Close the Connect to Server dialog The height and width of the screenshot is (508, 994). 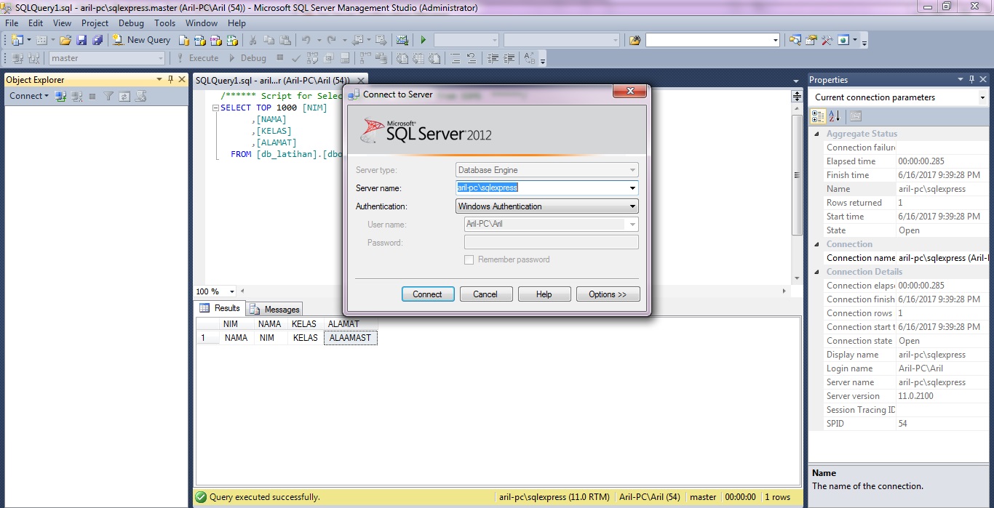(x=629, y=91)
